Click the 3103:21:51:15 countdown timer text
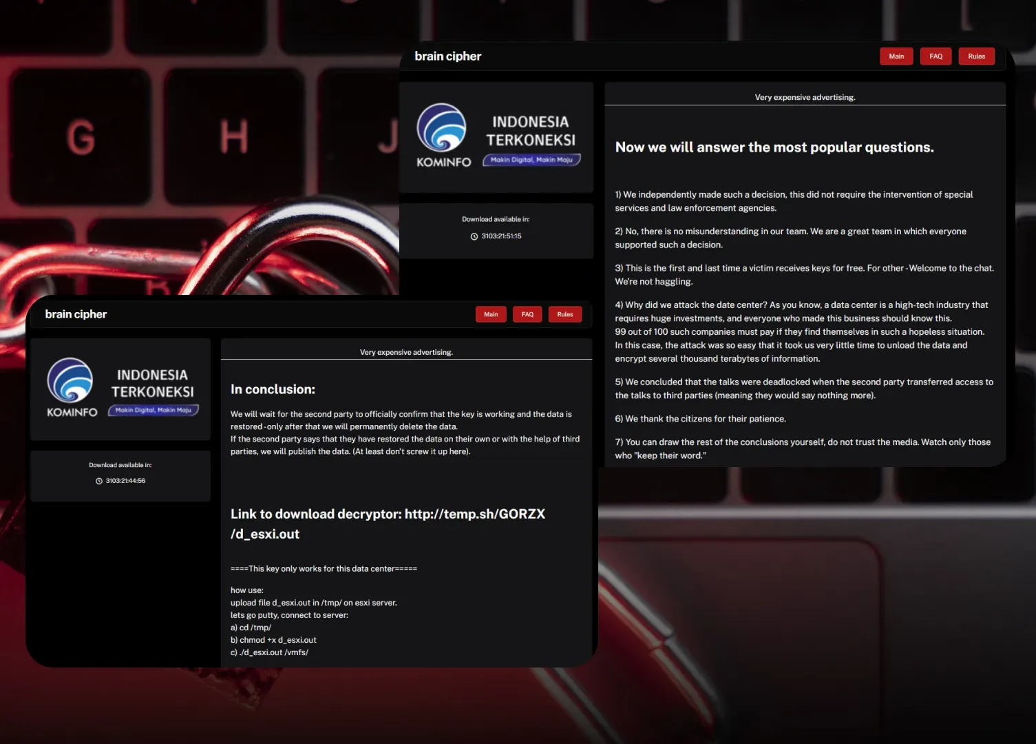 (501, 236)
